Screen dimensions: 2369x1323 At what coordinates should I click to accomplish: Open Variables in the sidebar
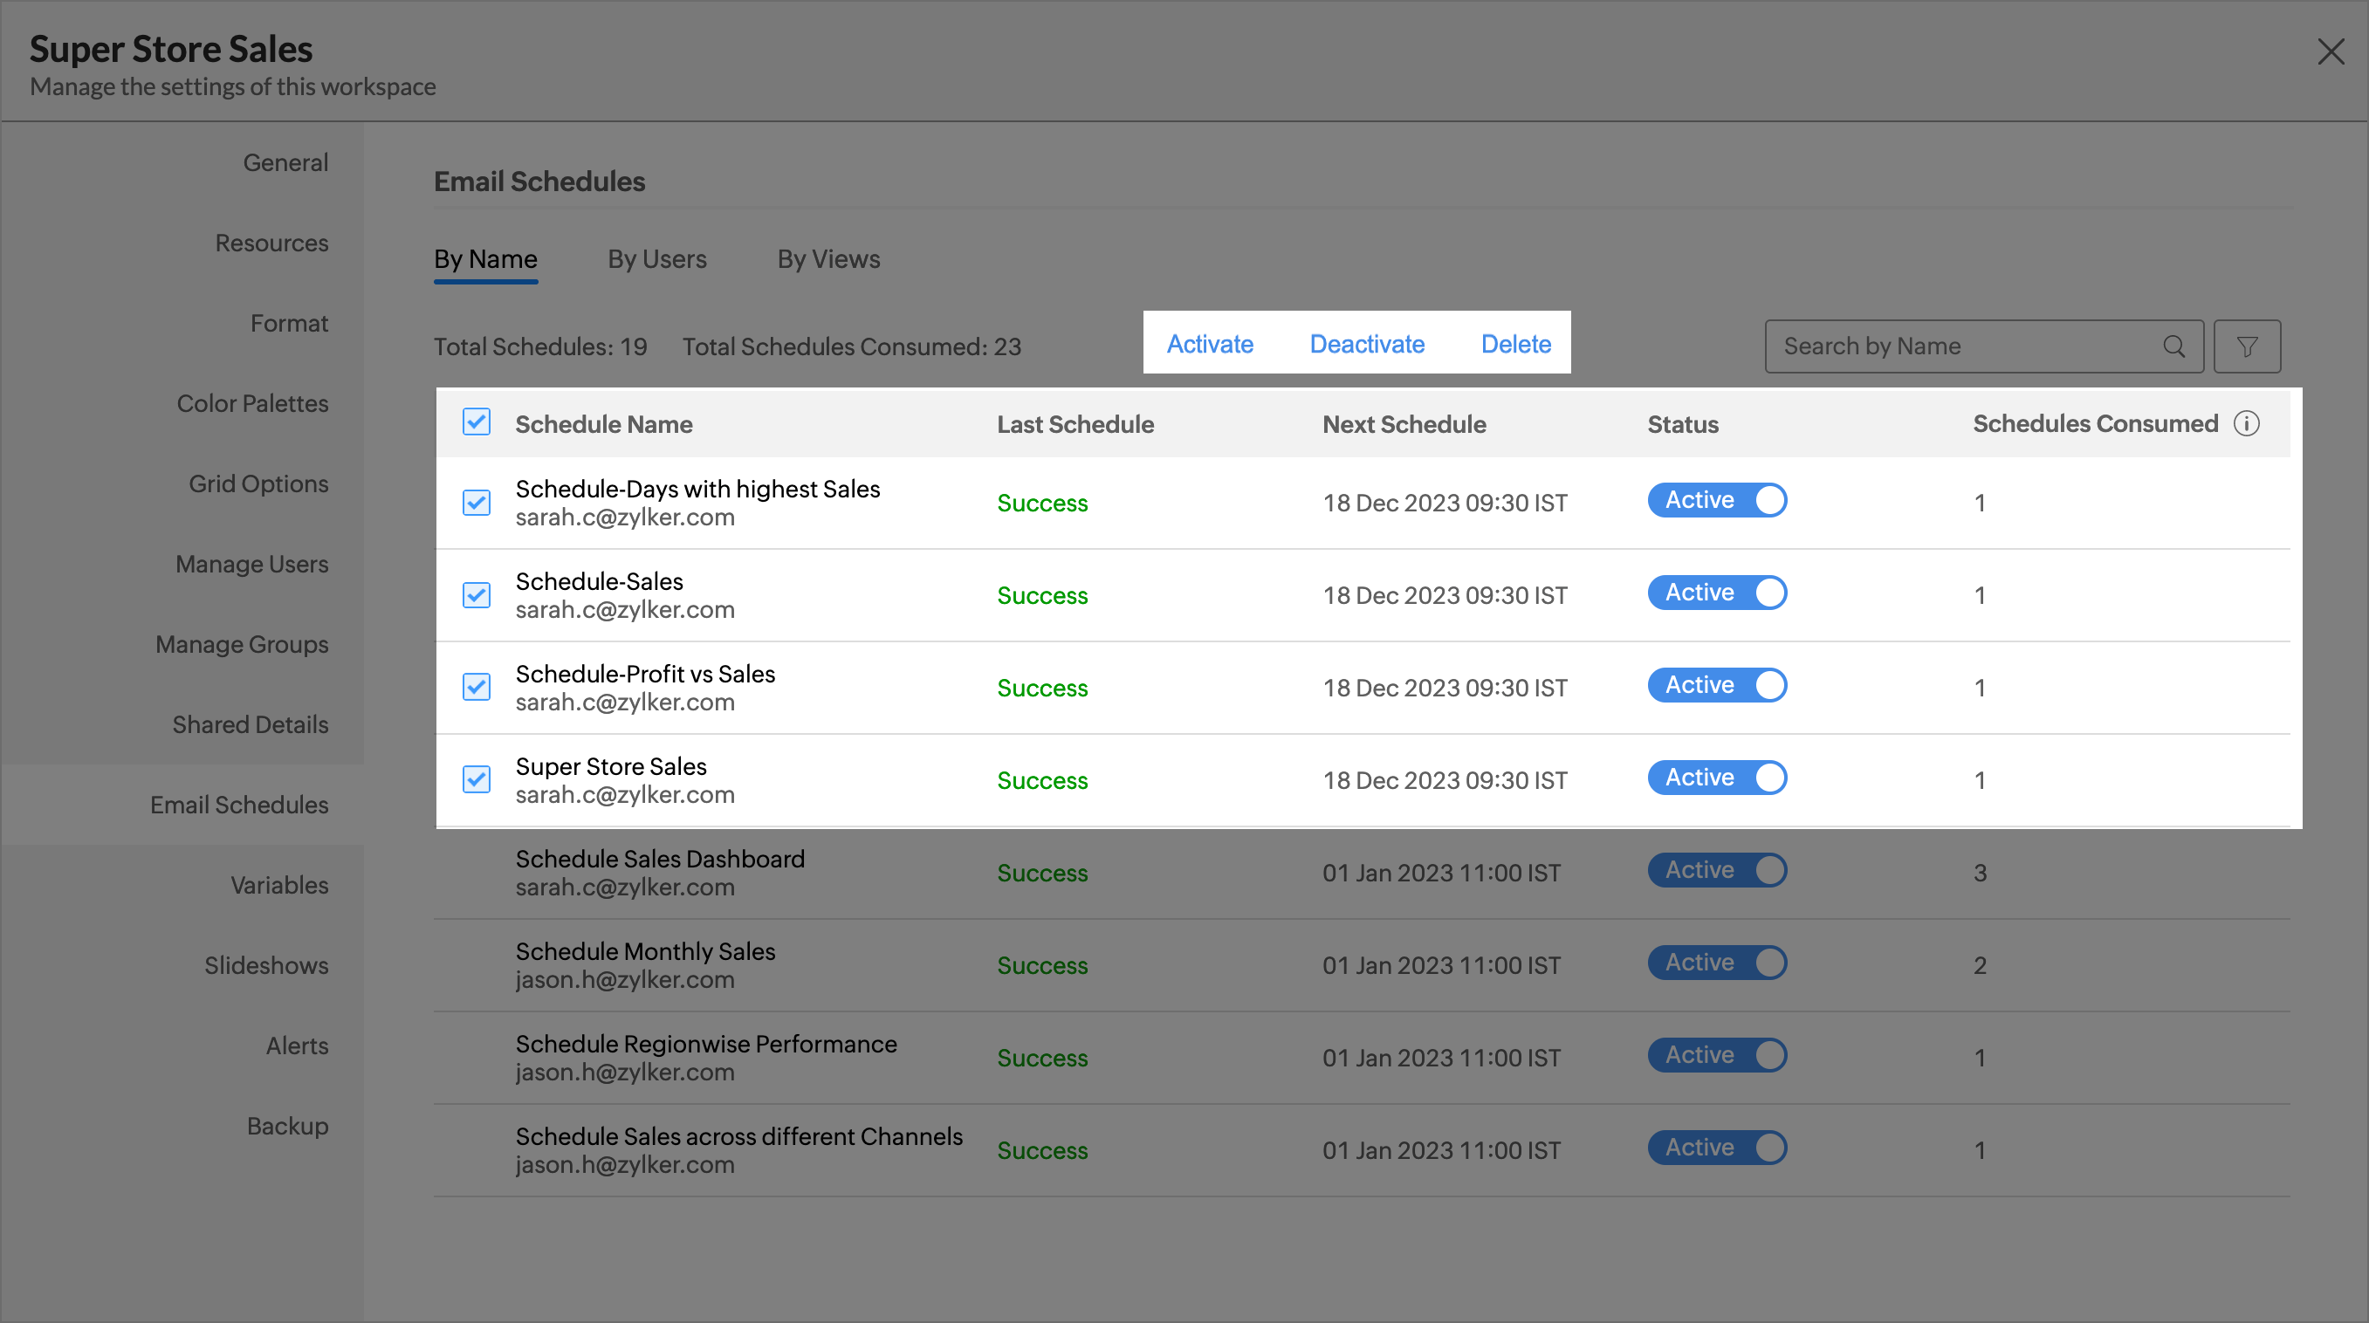click(279, 886)
